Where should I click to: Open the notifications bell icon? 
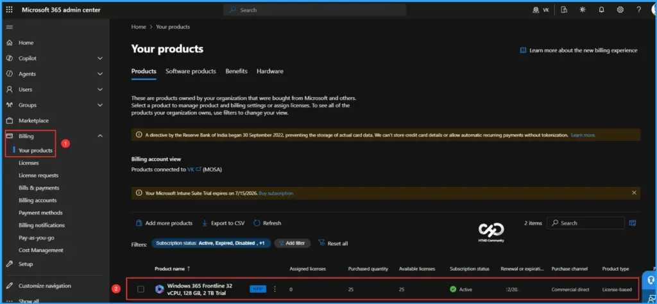pos(601,10)
